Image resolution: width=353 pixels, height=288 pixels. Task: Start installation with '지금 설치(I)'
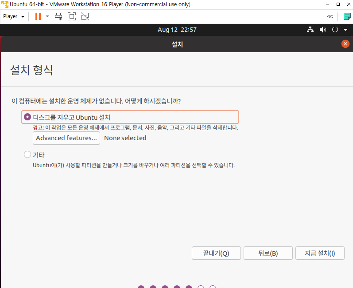[x=320, y=253]
